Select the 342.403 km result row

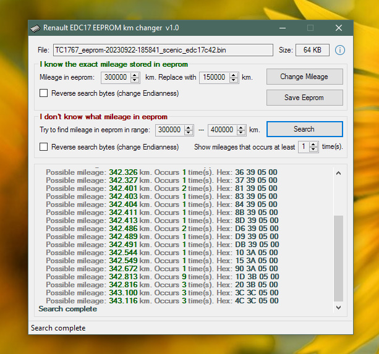[162, 196]
